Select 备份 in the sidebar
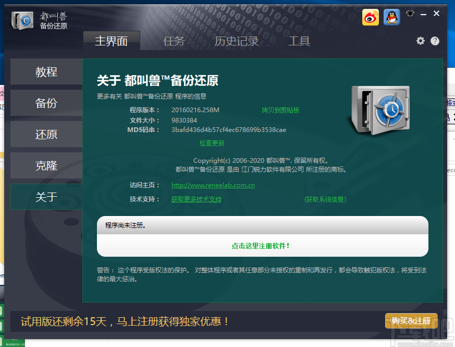This screenshot has width=455, height=347. (x=46, y=103)
